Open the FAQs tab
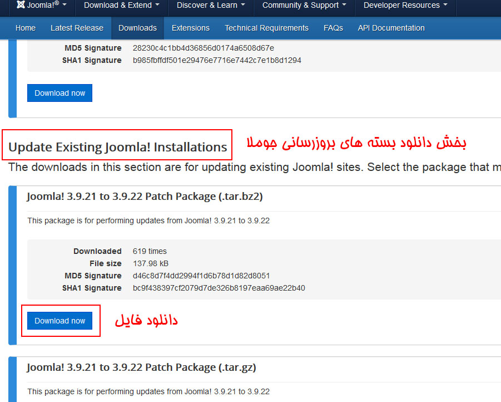 click(x=333, y=28)
